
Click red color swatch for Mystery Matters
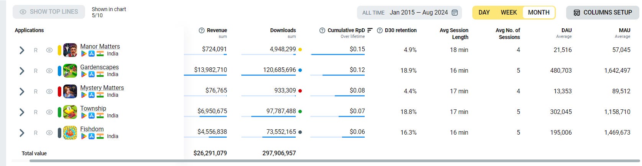tap(59, 91)
